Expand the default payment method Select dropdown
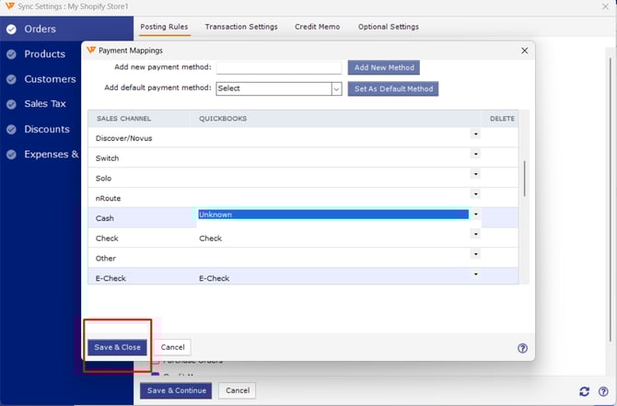The width and height of the screenshot is (617, 406). pyautogui.click(x=336, y=89)
